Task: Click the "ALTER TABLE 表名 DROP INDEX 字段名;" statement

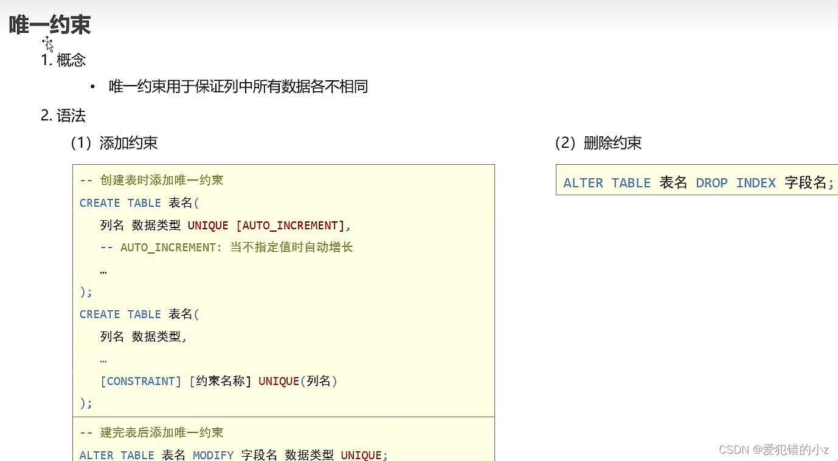Action: tap(699, 183)
